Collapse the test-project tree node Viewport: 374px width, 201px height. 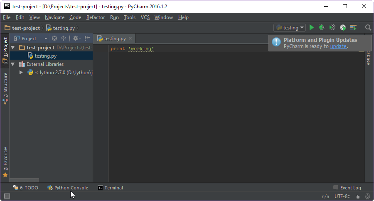[13, 48]
